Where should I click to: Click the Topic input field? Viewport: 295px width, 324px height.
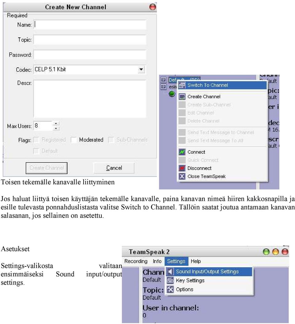point(90,40)
